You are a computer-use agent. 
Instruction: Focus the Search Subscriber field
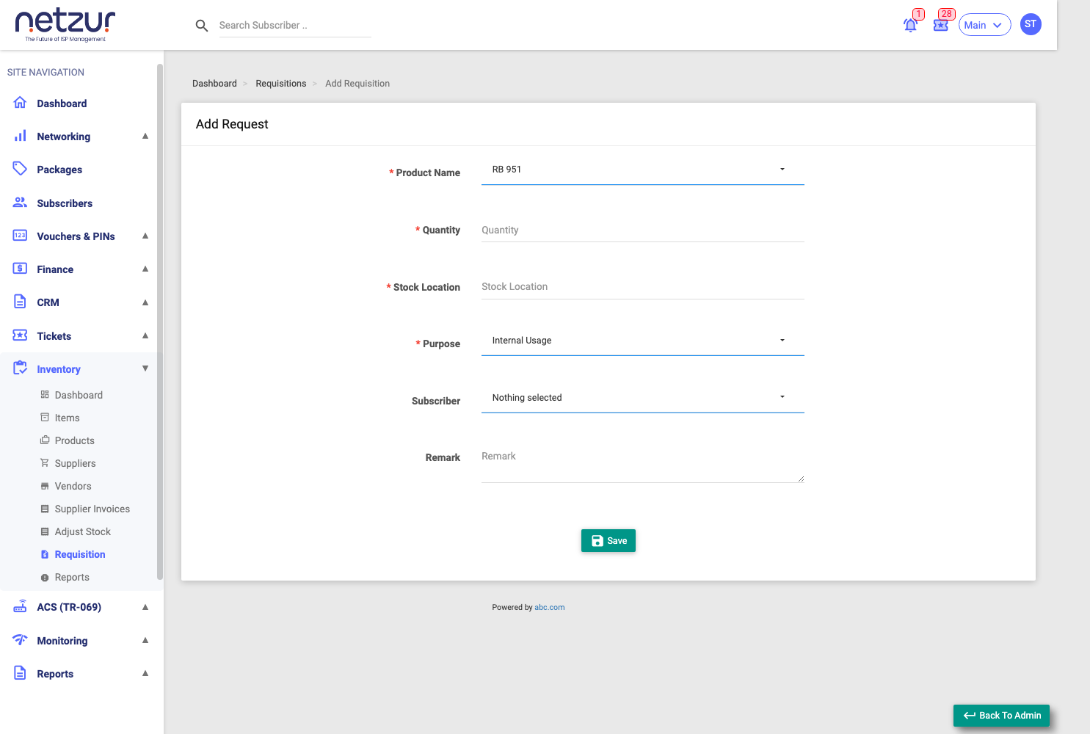tap(295, 26)
